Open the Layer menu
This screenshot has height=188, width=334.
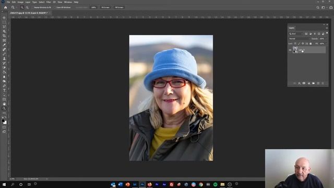[x=28, y=2]
